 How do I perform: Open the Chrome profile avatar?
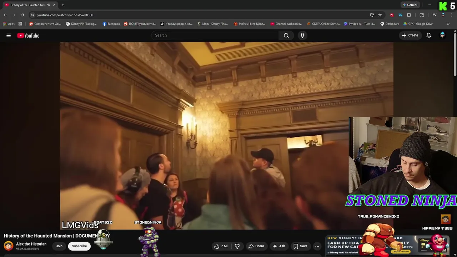coord(443,15)
